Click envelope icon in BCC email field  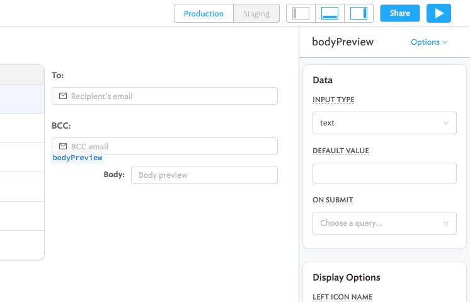click(63, 146)
